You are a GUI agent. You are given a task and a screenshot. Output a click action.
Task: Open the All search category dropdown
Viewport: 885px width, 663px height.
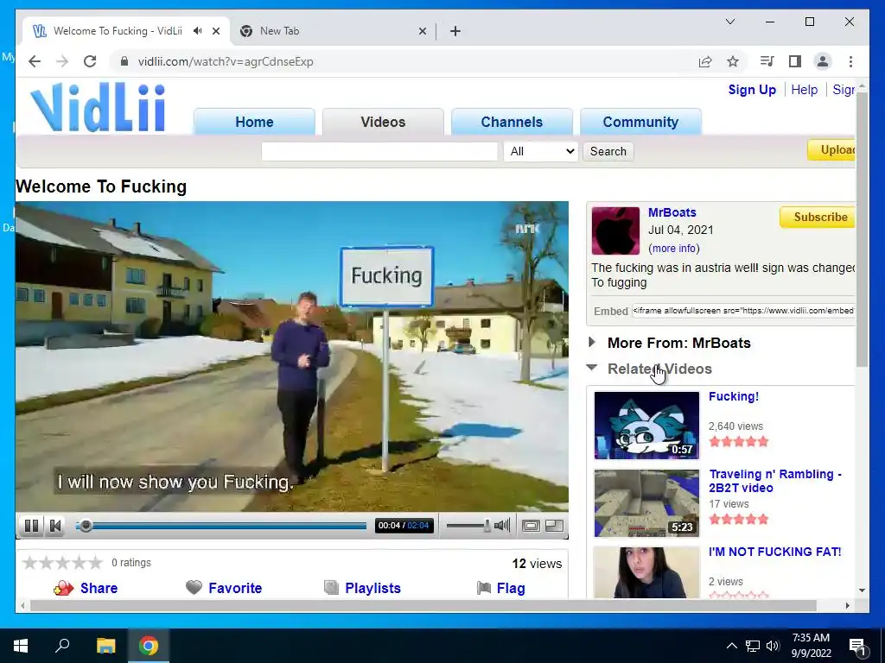(x=541, y=151)
